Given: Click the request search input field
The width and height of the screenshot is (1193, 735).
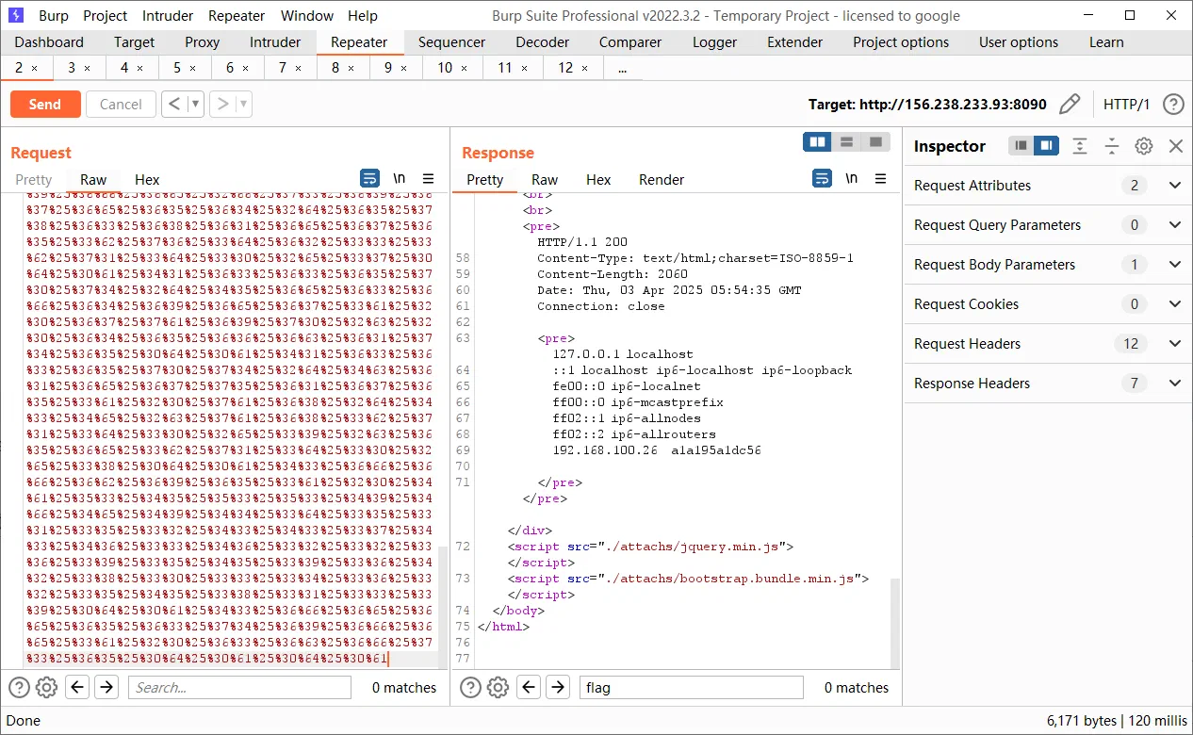Looking at the screenshot, I should pos(239,688).
